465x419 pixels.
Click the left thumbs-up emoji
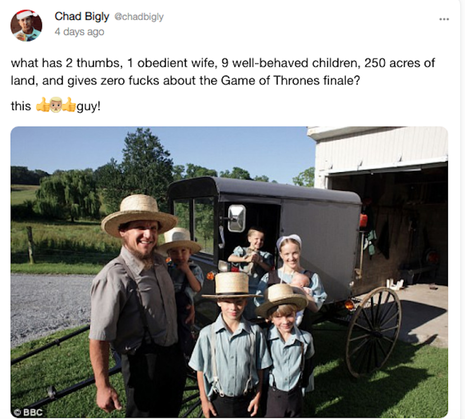(x=43, y=105)
